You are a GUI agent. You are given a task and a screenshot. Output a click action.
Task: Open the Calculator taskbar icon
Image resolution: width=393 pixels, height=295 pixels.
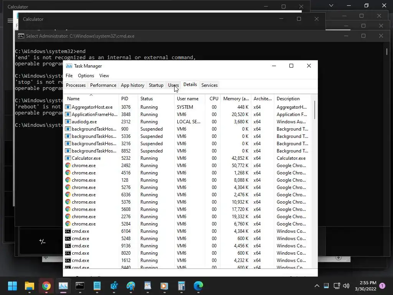tap(181, 286)
